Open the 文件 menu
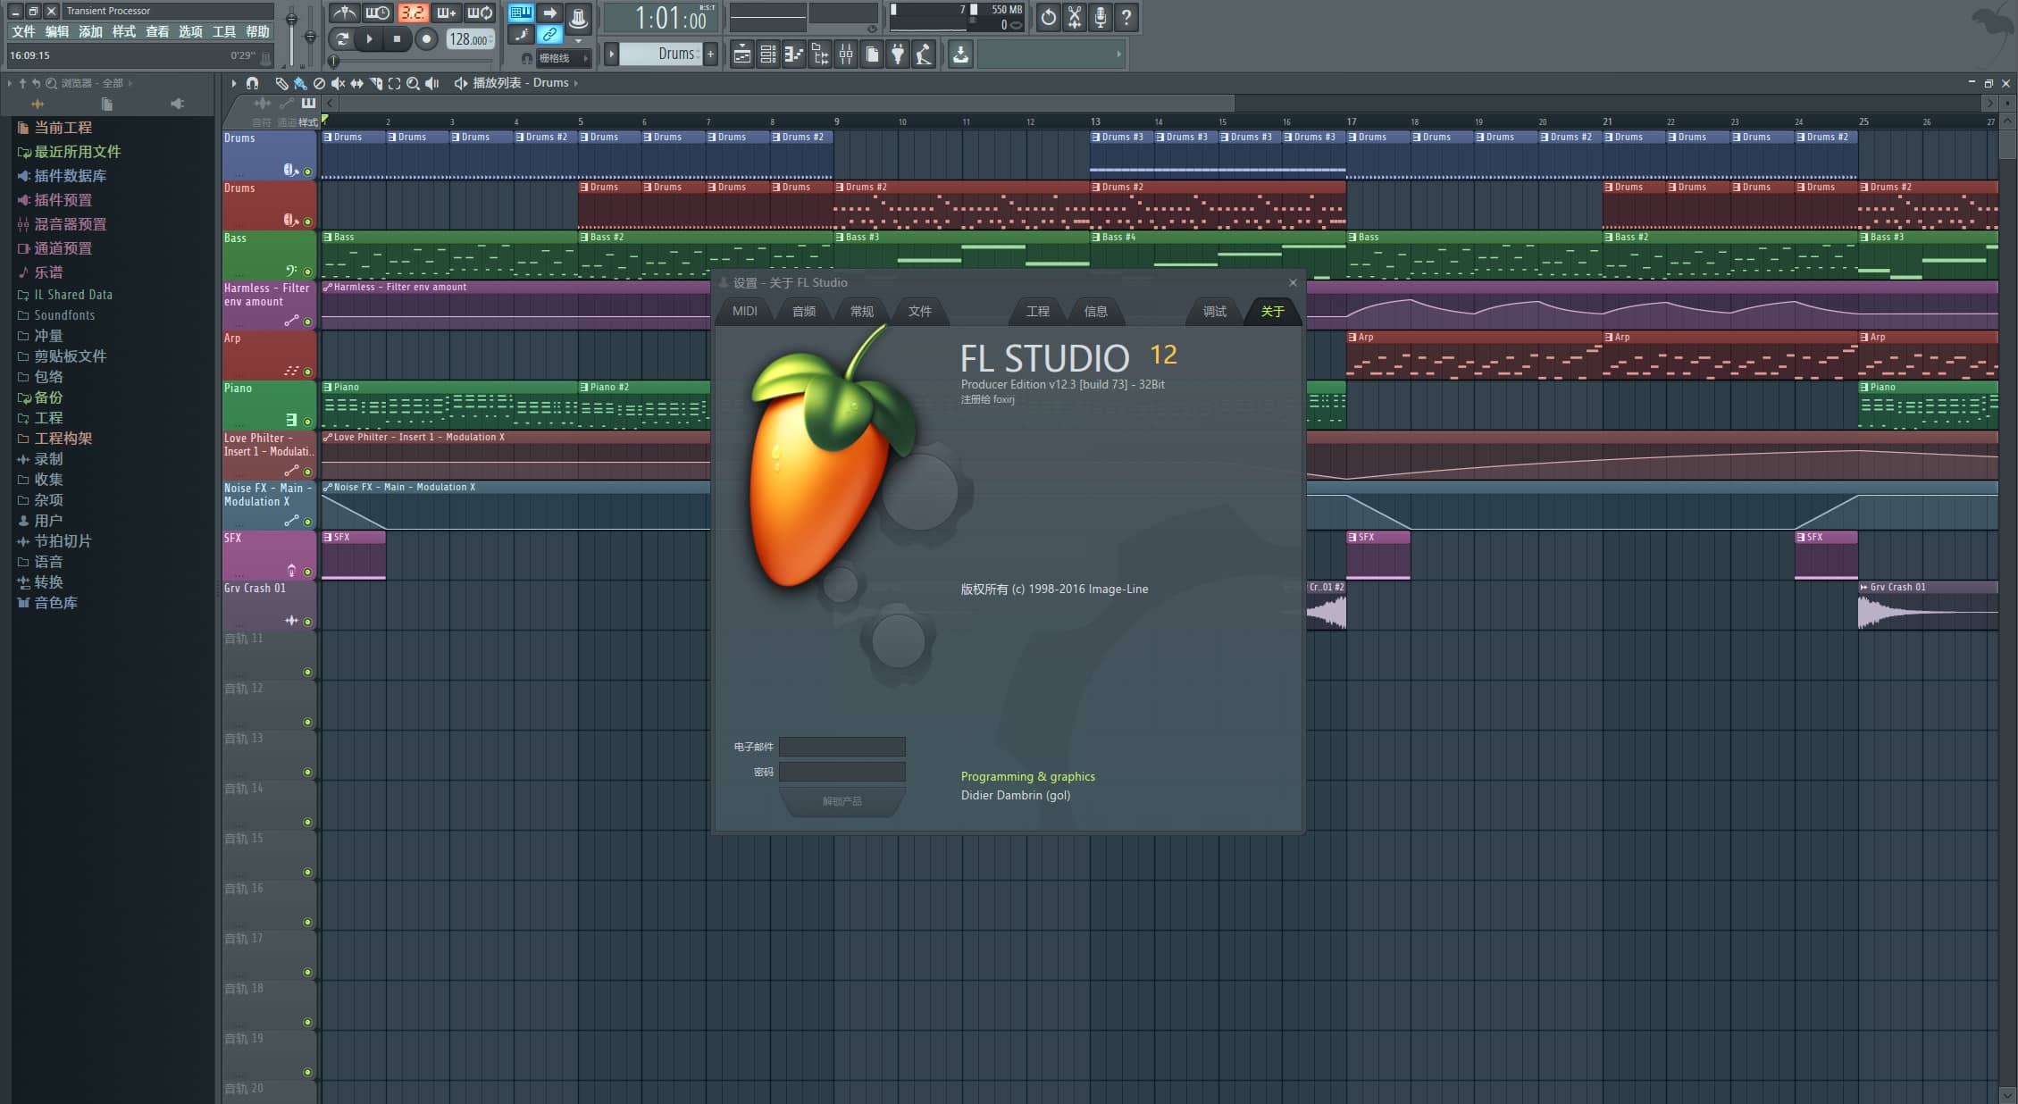This screenshot has height=1104, width=2018. (23, 32)
